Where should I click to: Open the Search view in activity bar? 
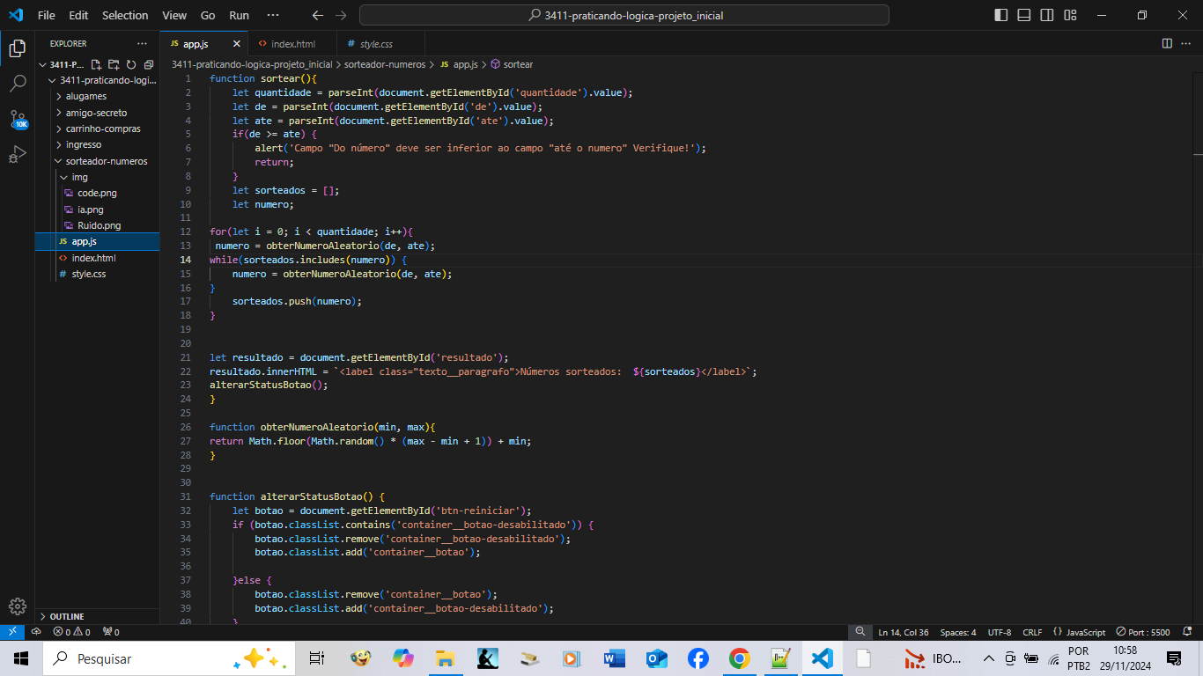coord(17,84)
